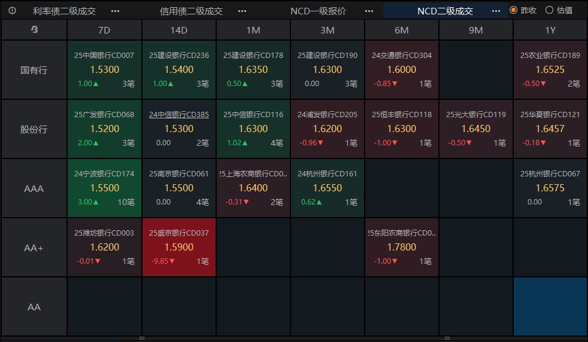
Task: Click the 1.6350 yield value
Action: (253, 70)
